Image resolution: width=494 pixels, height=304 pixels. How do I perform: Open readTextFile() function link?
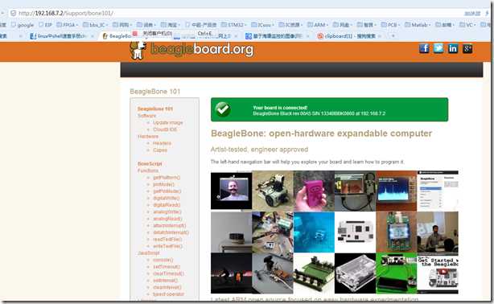(167, 240)
